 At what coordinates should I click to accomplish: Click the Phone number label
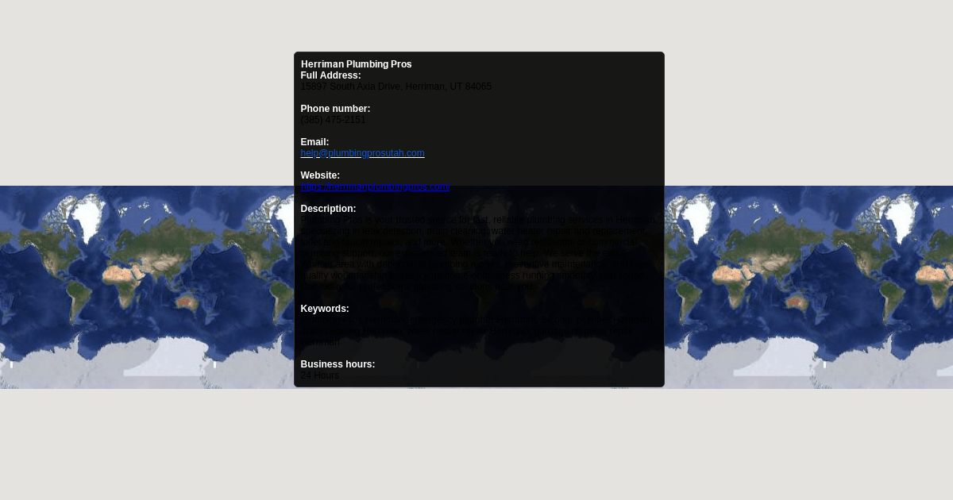335,109
